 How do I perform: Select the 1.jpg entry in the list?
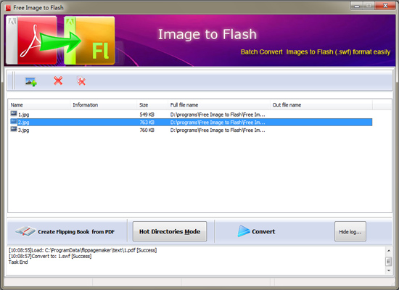click(x=23, y=115)
